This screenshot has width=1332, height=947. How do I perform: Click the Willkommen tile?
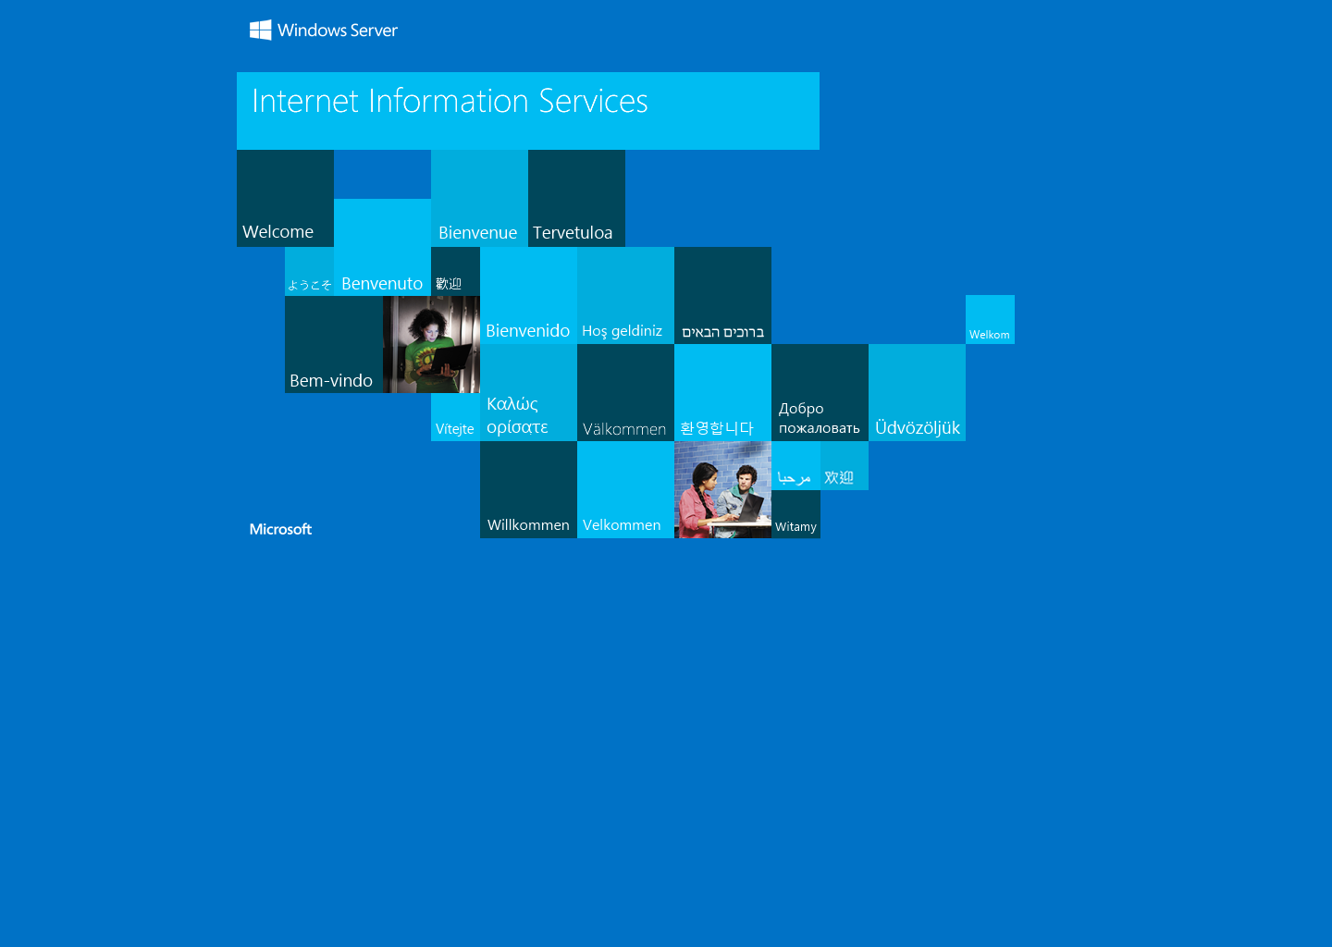pos(528,489)
